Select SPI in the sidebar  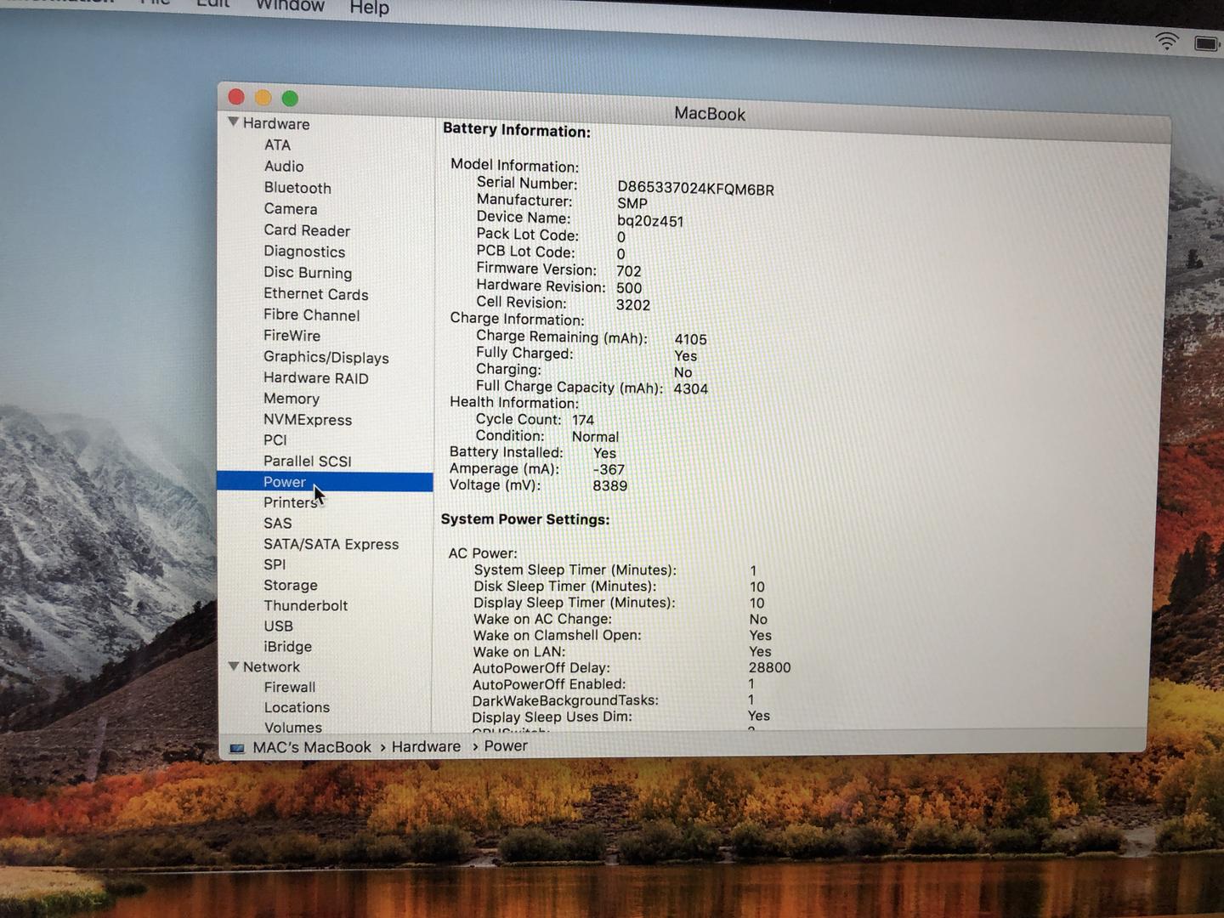[x=275, y=564]
